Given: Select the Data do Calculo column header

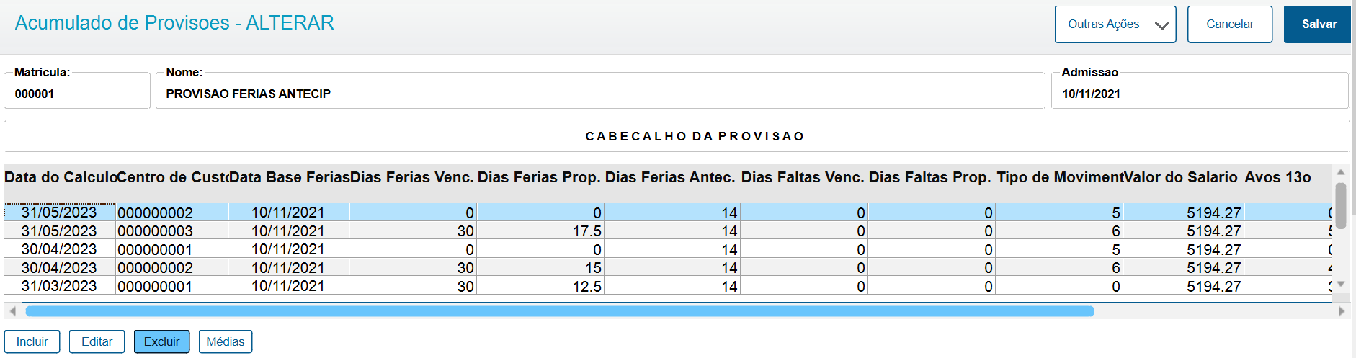Looking at the screenshot, I should [60, 177].
